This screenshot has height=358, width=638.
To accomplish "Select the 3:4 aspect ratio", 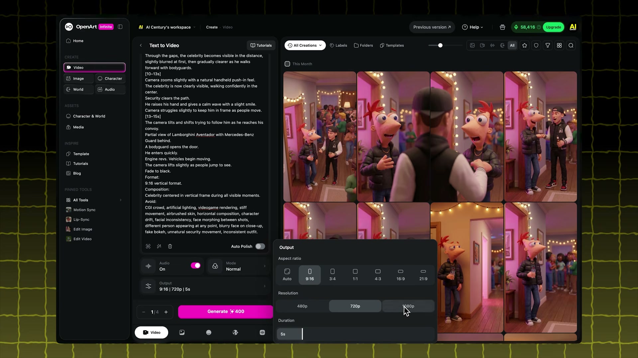I will (x=332, y=275).
